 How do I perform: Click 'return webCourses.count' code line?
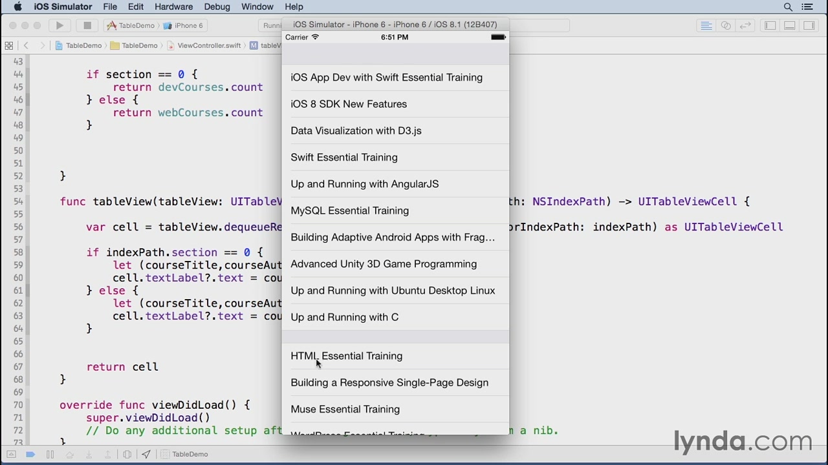188,112
